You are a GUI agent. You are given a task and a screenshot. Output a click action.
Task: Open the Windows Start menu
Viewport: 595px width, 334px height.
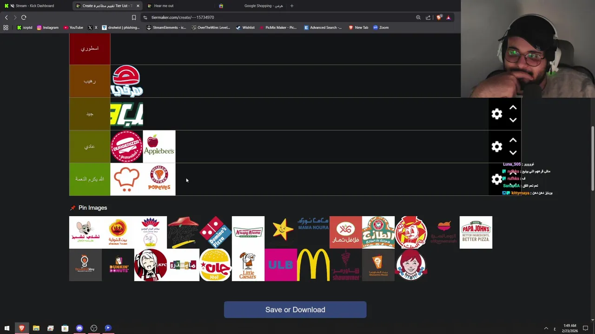7,328
